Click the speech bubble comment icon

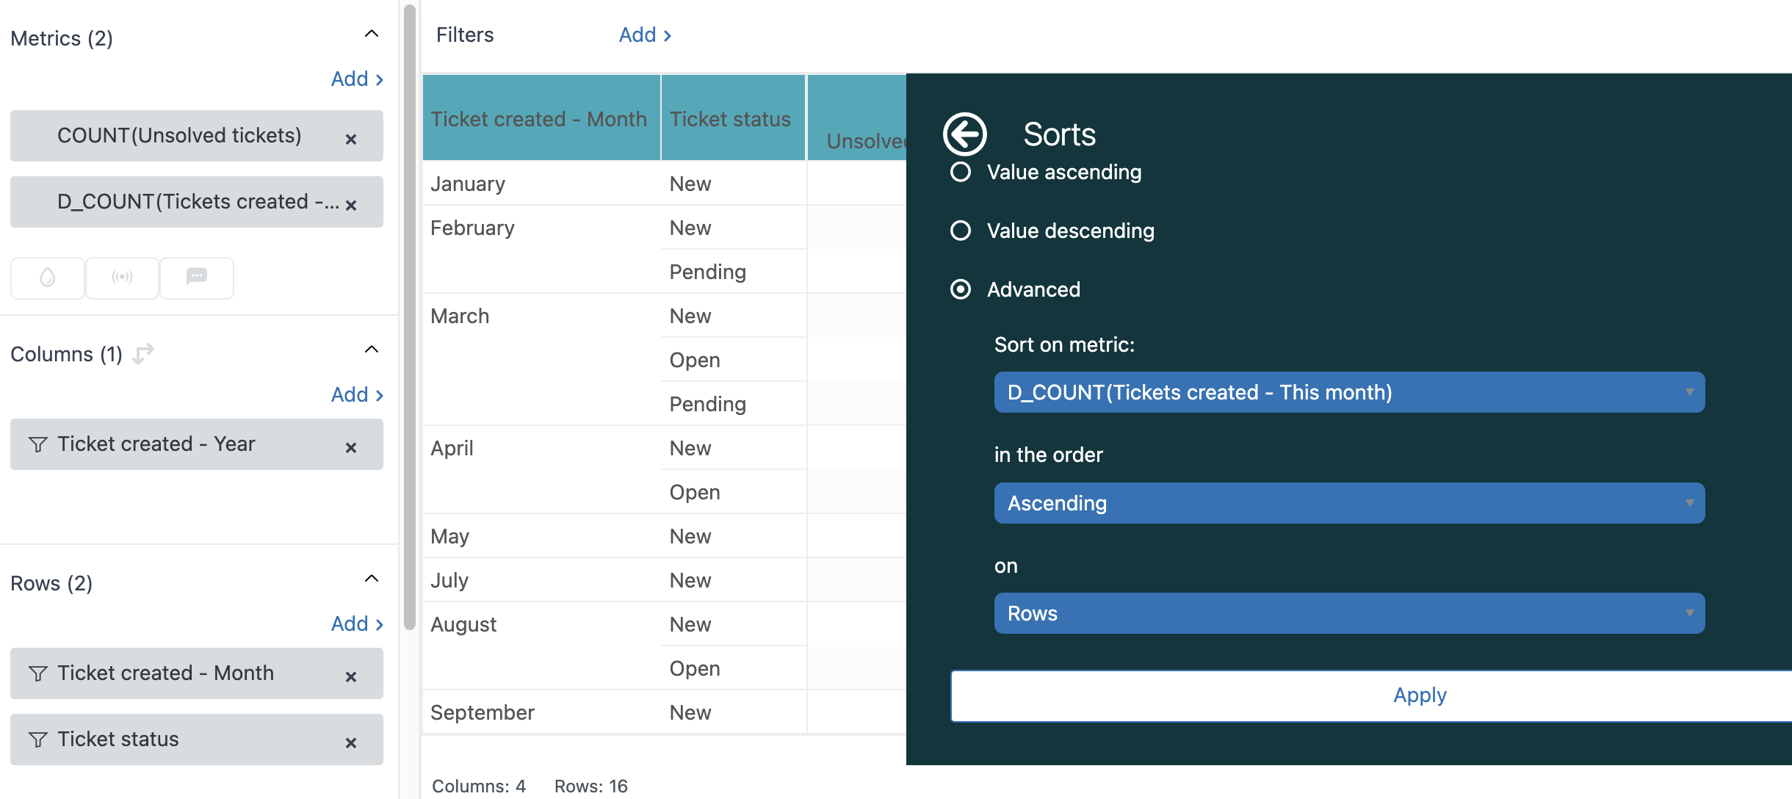196,277
